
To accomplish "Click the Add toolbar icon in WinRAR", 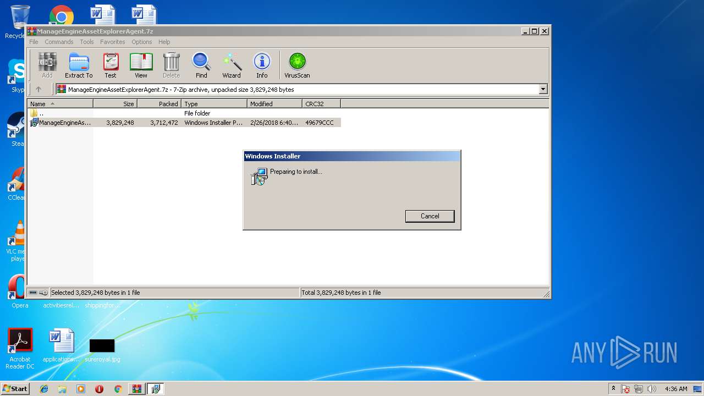I will point(47,65).
